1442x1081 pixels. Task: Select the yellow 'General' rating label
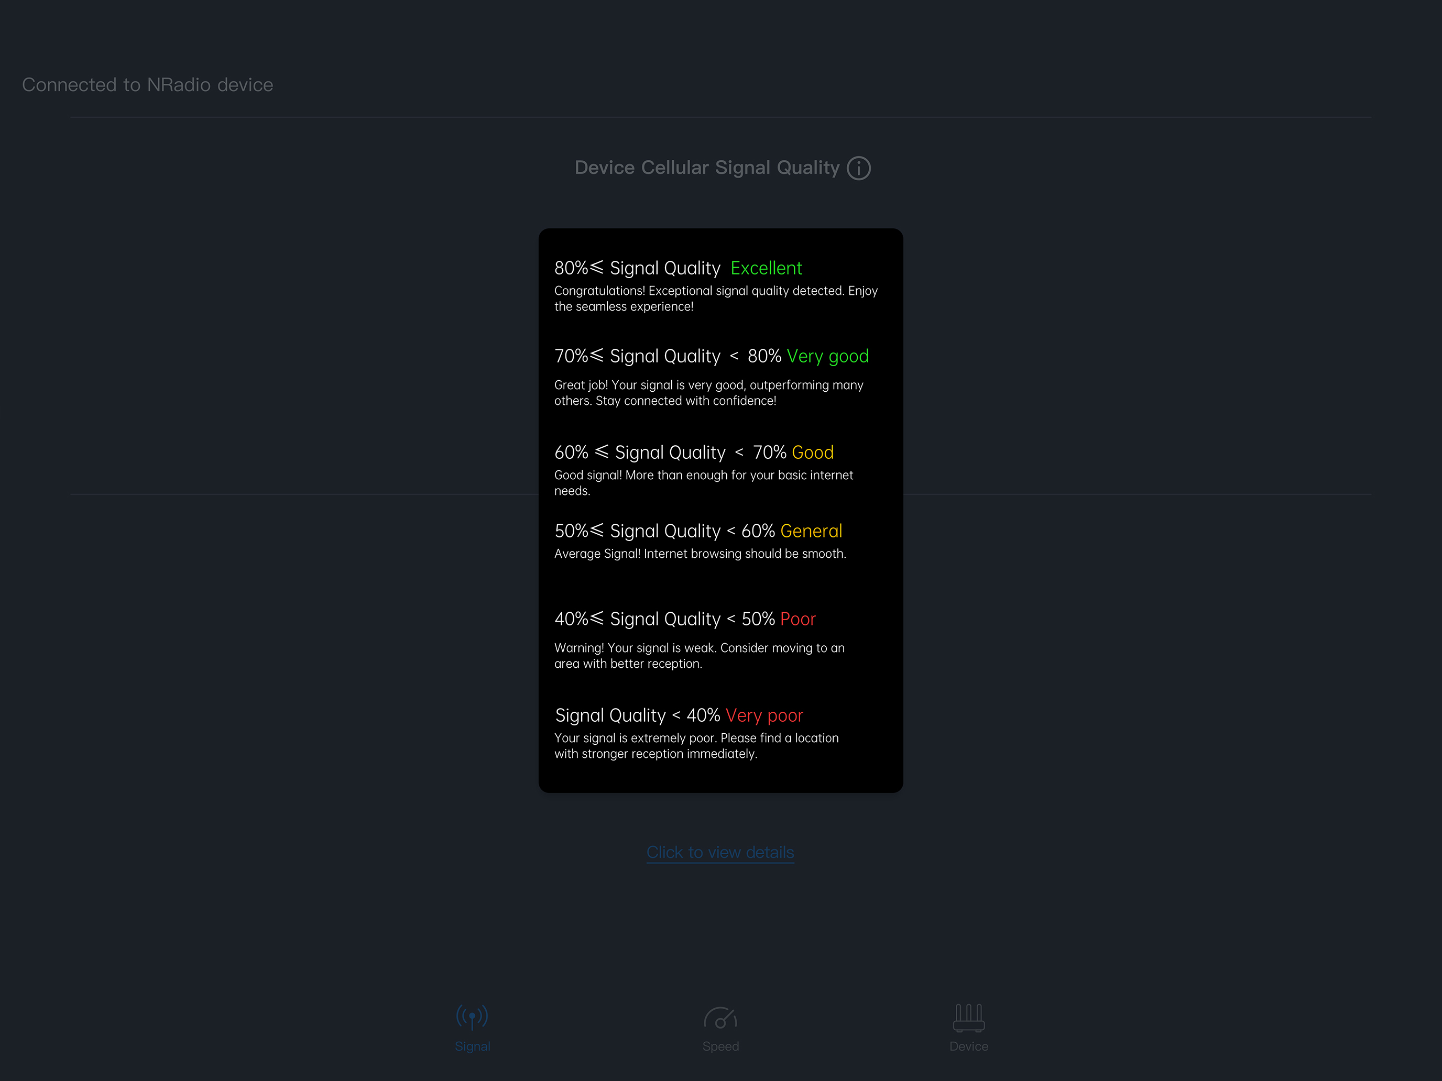click(x=811, y=531)
